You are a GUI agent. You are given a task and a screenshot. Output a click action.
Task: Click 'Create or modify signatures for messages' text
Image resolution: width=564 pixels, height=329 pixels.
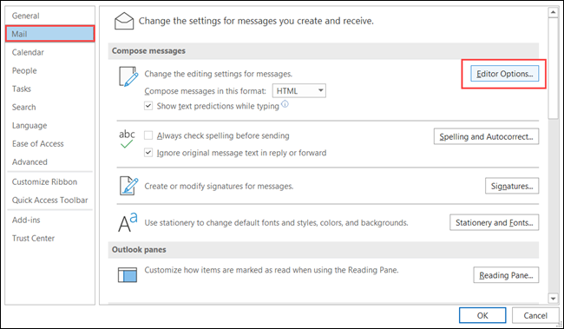[219, 186]
